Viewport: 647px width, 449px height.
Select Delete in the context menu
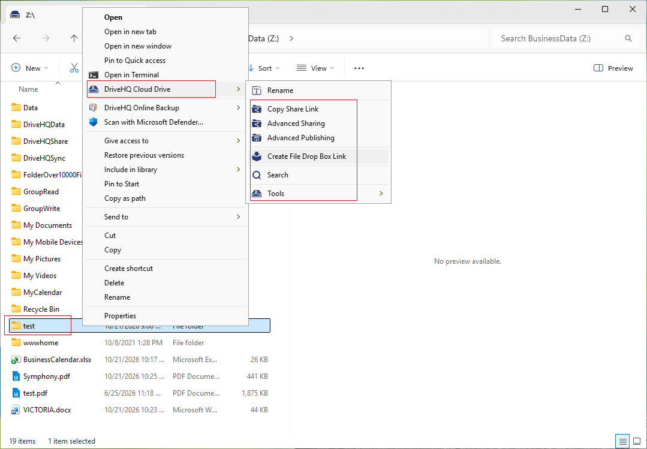165,283
